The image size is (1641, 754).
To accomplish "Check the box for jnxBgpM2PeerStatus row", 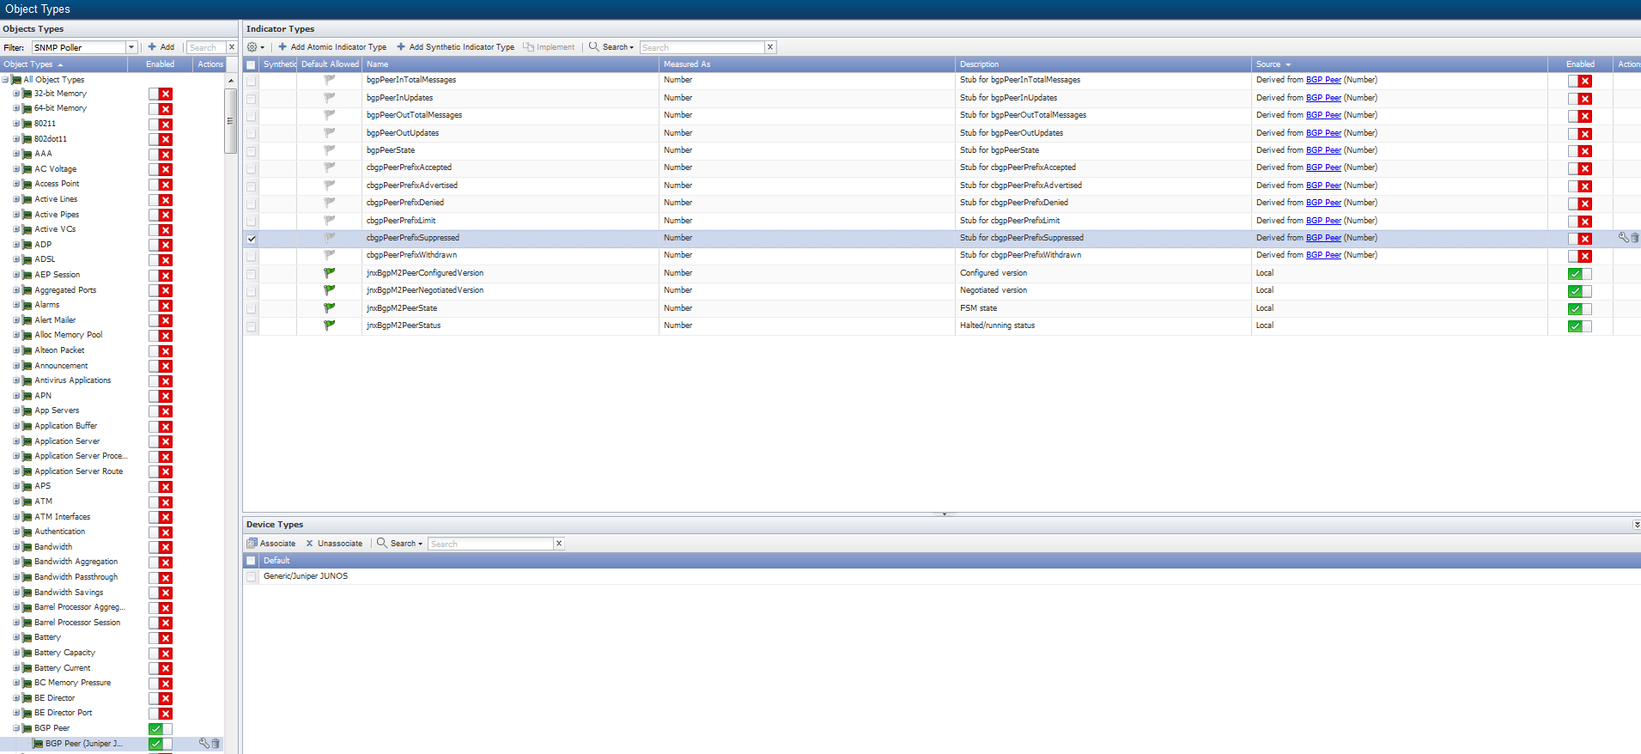I will 251,326.
